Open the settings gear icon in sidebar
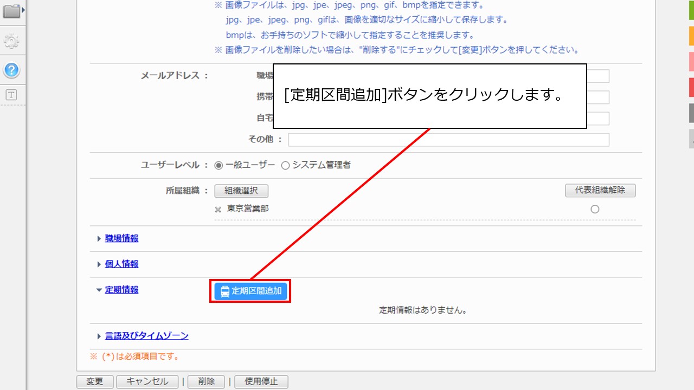694x390 pixels. (x=12, y=41)
